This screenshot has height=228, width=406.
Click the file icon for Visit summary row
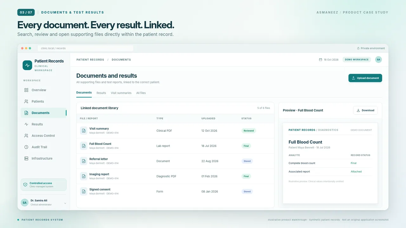[x=83, y=130]
